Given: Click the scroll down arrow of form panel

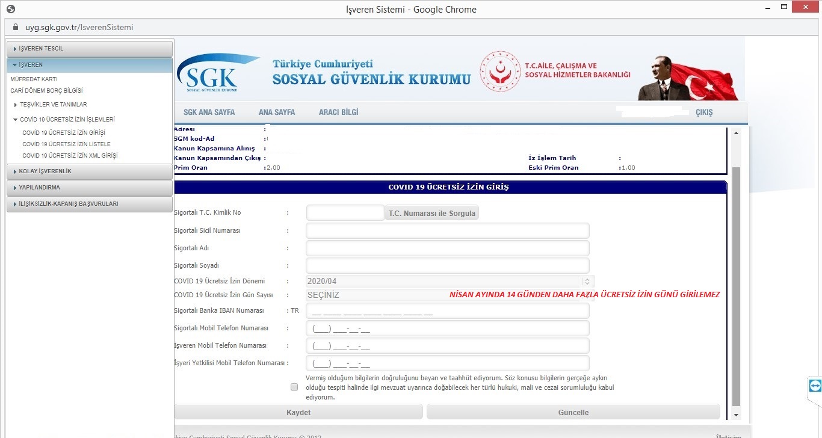Looking at the screenshot, I should pyautogui.click(x=735, y=415).
